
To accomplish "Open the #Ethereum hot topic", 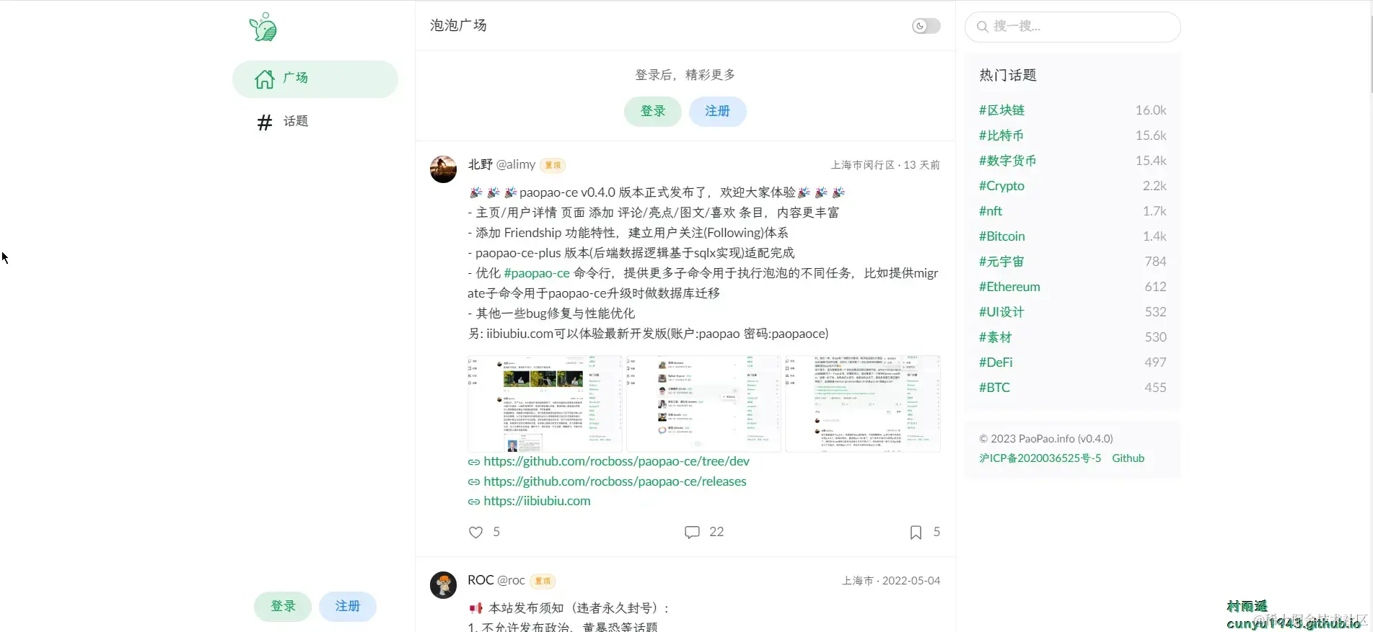I will point(1009,287).
